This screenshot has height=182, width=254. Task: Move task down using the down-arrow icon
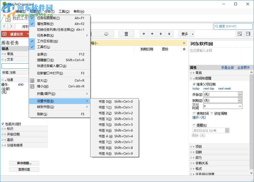[169, 34]
